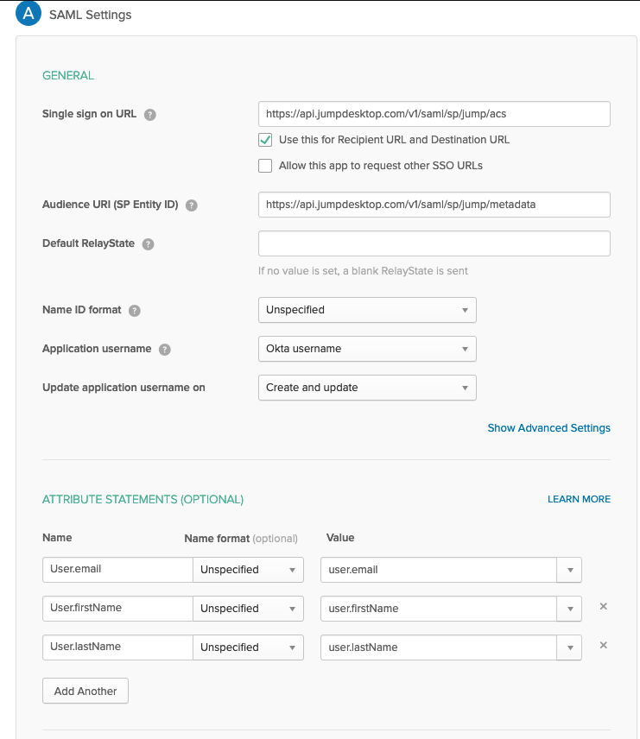The width and height of the screenshot is (640, 739).
Task: Click Show Advanced Settings
Action: coord(548,427)
